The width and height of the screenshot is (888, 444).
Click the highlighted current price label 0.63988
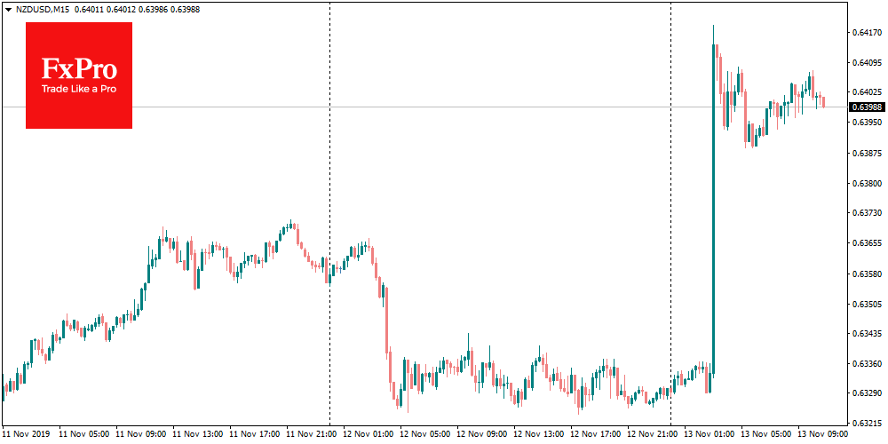tap(867, 107)
